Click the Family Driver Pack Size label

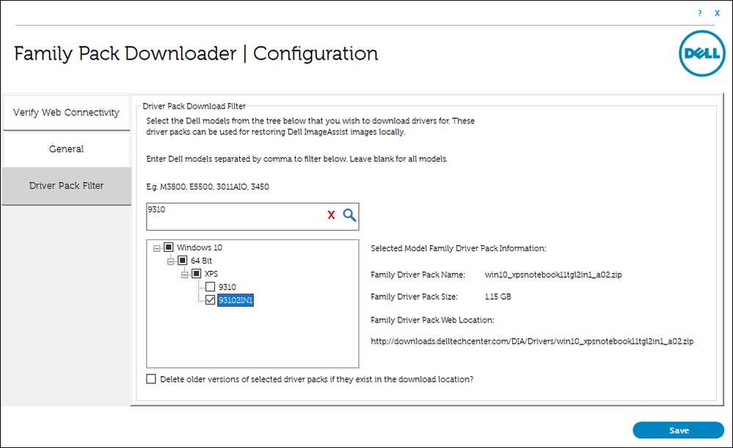point(414,297)
